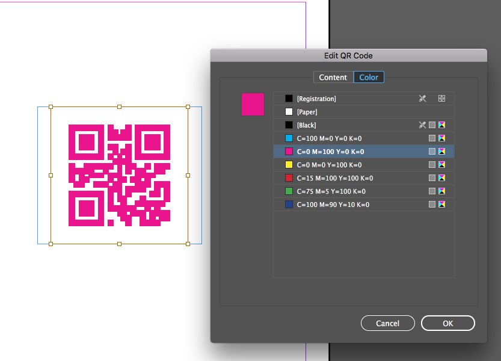This screenshot has width=501, height=361.
Task: Select the [Registration] swatch row
Action: [x=364, y=99]
